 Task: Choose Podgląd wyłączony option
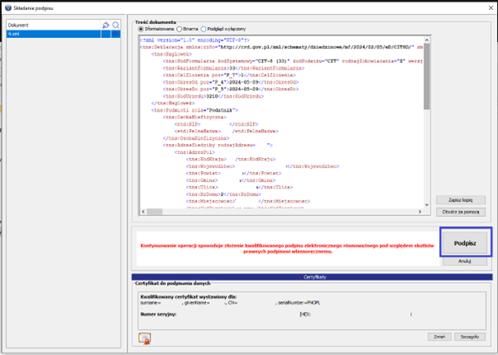pyautogui.click(x=204, y=27)
